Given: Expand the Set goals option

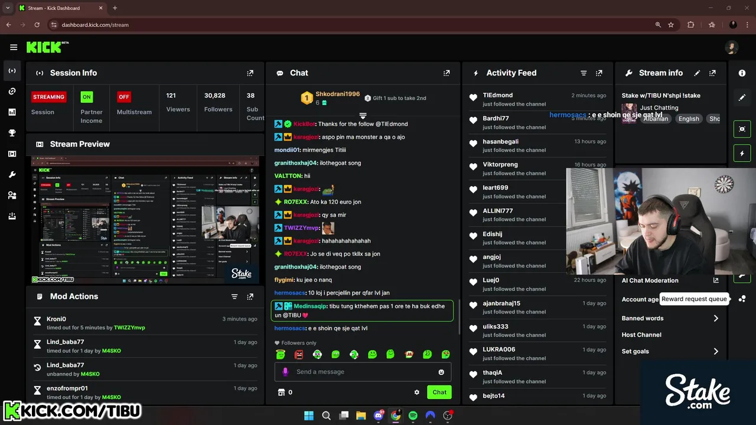Looking at the screenshot, I should (x=670, y=351).
